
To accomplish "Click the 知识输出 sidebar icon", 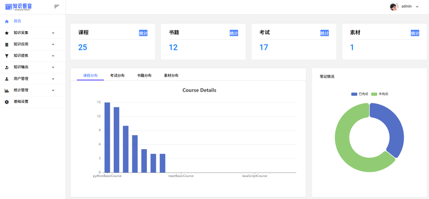I will (x=7, y=68).
